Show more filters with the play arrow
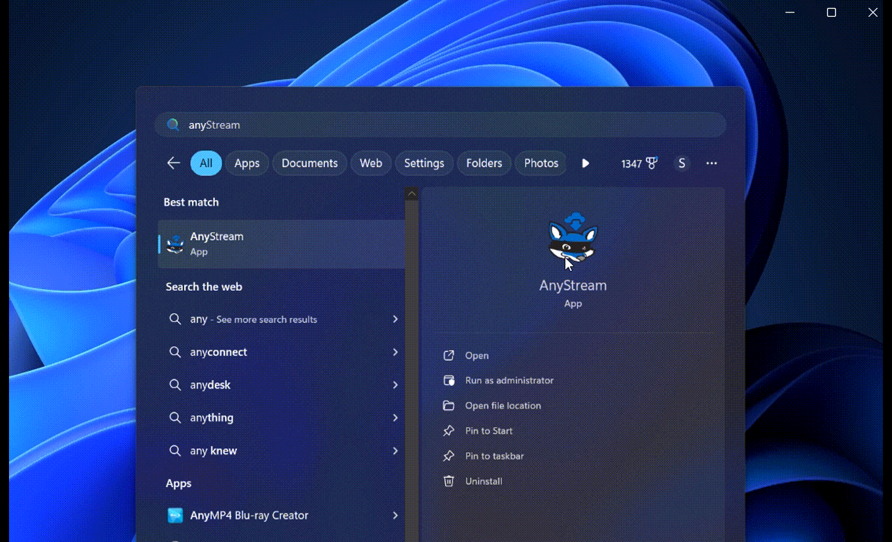Image resolution: width=892 pixels, height=542 pixels. [x=586, y=163]
